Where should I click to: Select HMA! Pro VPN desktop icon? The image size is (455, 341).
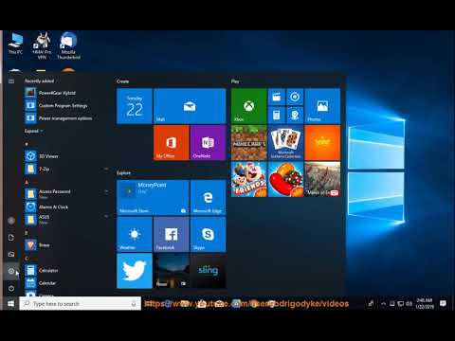click(42, 45)
